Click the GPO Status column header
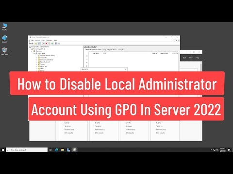This screenshot has width=233, height=174. [175, 53]
